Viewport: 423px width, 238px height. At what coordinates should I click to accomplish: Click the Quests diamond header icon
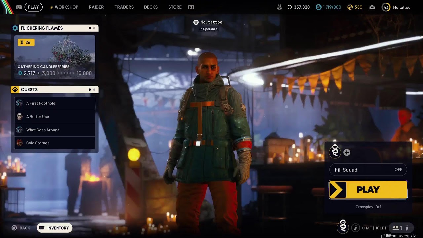(15, 90)
